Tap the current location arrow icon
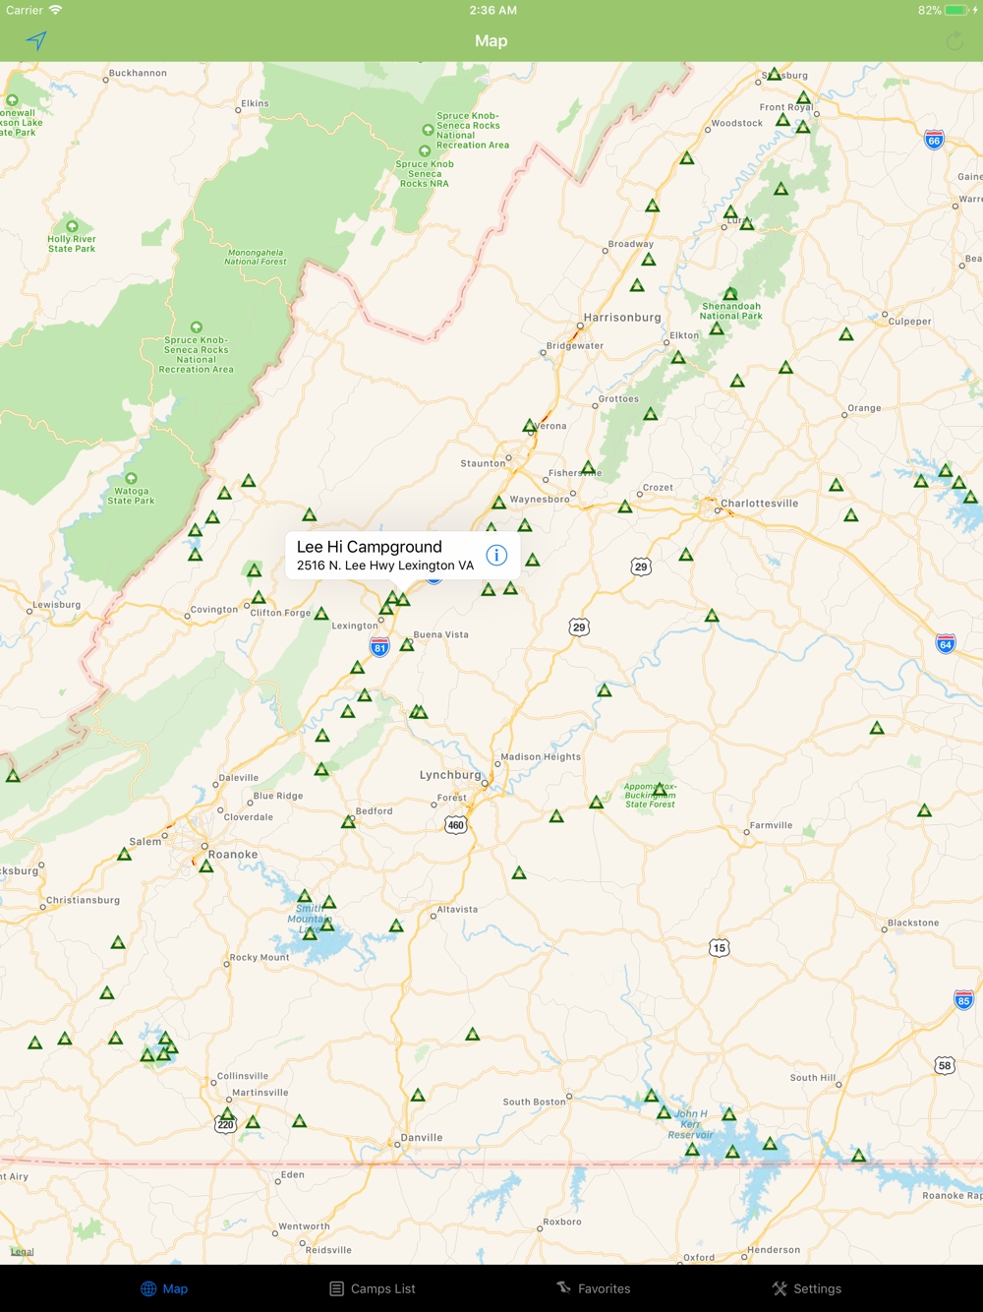 [x=36, y=40]
